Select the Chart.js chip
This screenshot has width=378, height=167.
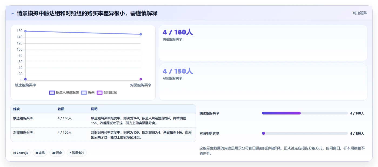click(21, 153)
